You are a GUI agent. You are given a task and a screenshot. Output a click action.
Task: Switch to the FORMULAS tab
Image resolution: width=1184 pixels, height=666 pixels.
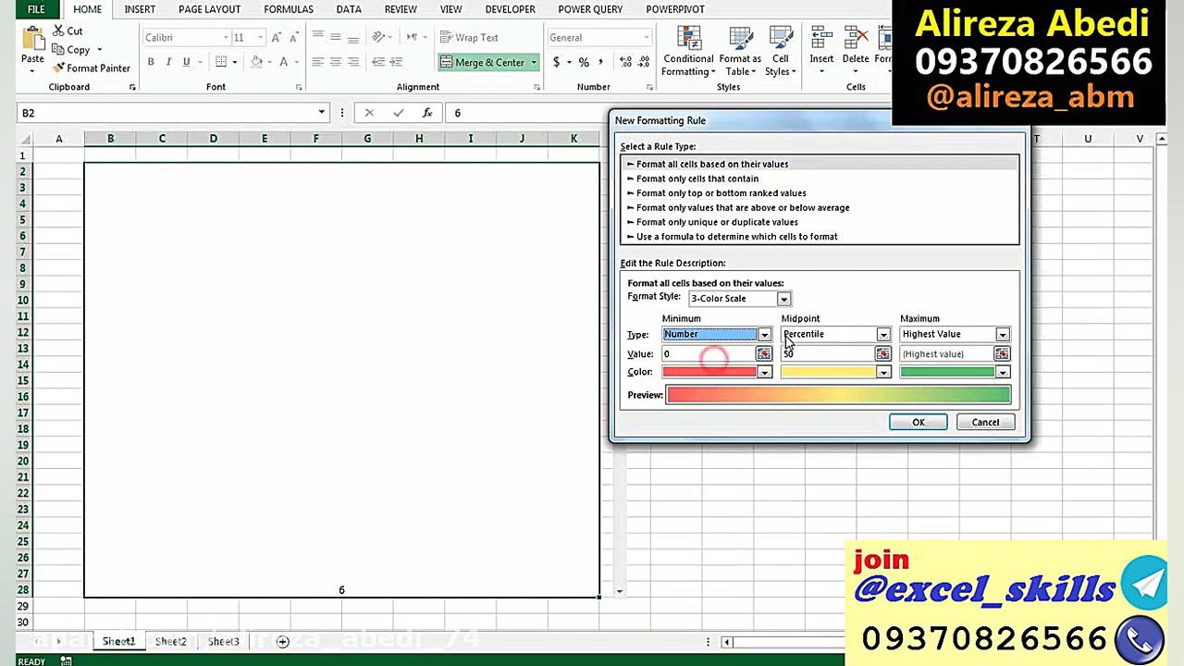click(289, 9)
